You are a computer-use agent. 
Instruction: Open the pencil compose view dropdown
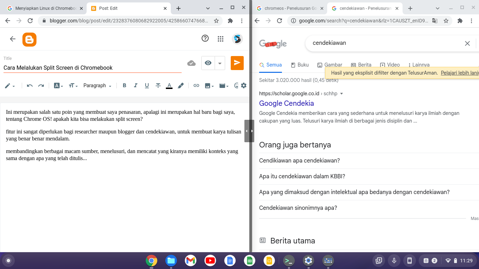click(x=10, y=85)
